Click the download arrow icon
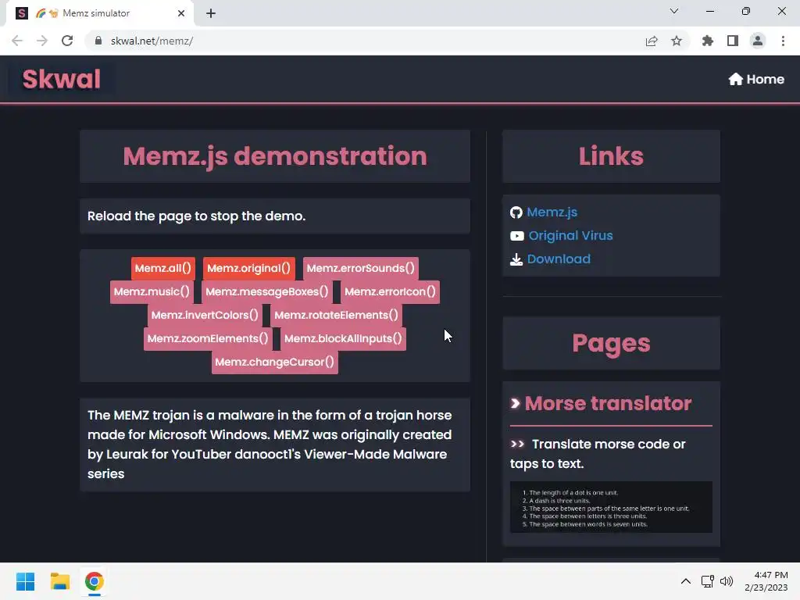 [516, 259]
